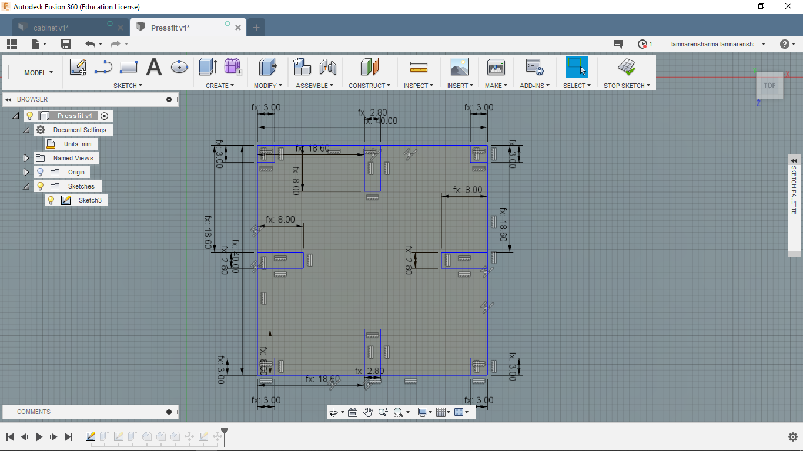Open the CONSTRUCT menu
803x451 pixels.
click(x=369, y=86)
